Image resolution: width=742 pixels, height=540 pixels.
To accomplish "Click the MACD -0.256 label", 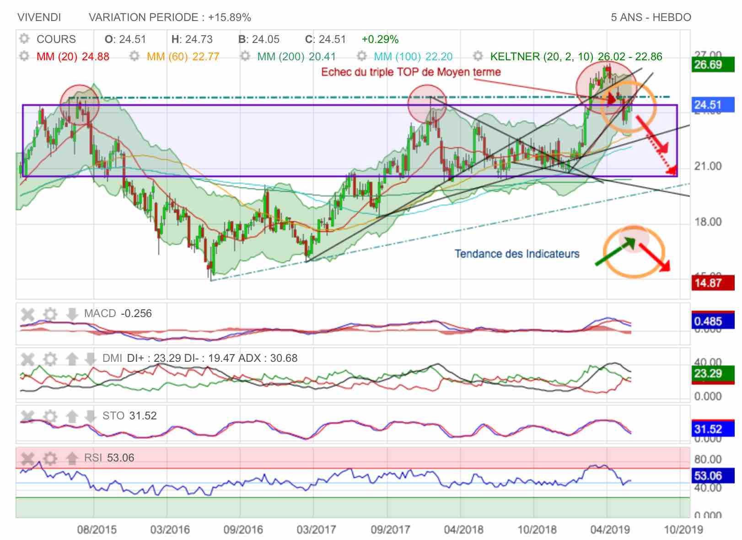I will pyautogui.click(x=118, y=313).
